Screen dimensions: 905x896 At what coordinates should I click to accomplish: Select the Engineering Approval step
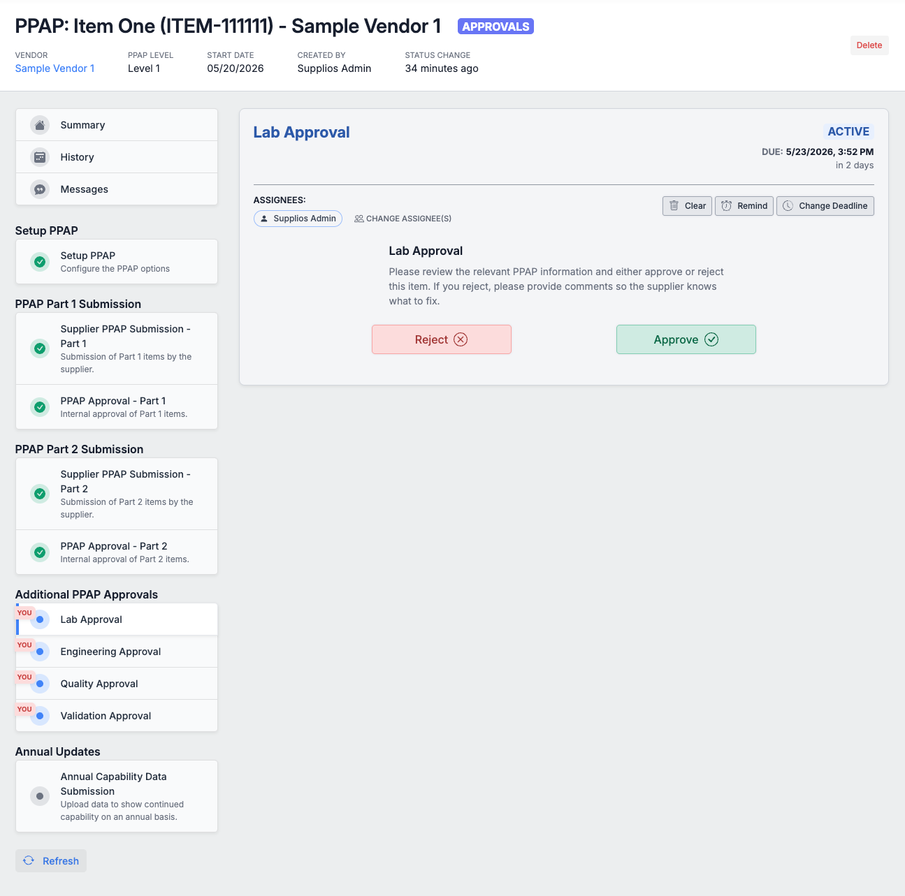(117, 652)
